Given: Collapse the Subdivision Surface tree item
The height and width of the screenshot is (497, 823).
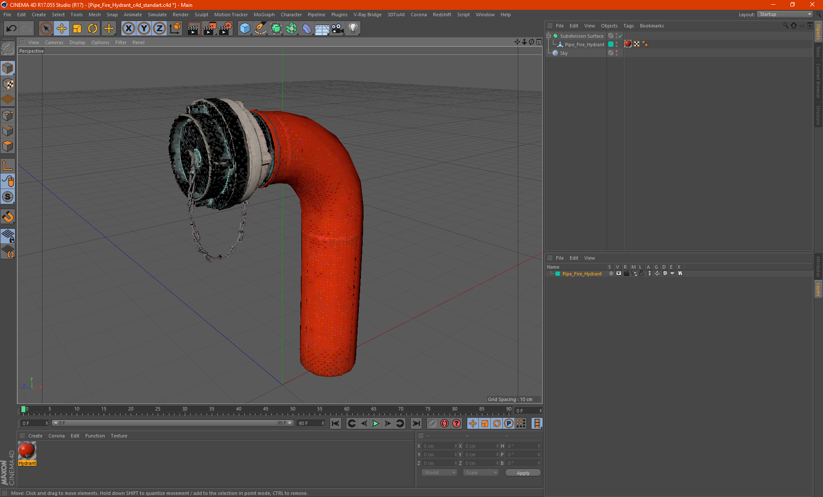Looking at the screenshot, I should click(548, 36).
